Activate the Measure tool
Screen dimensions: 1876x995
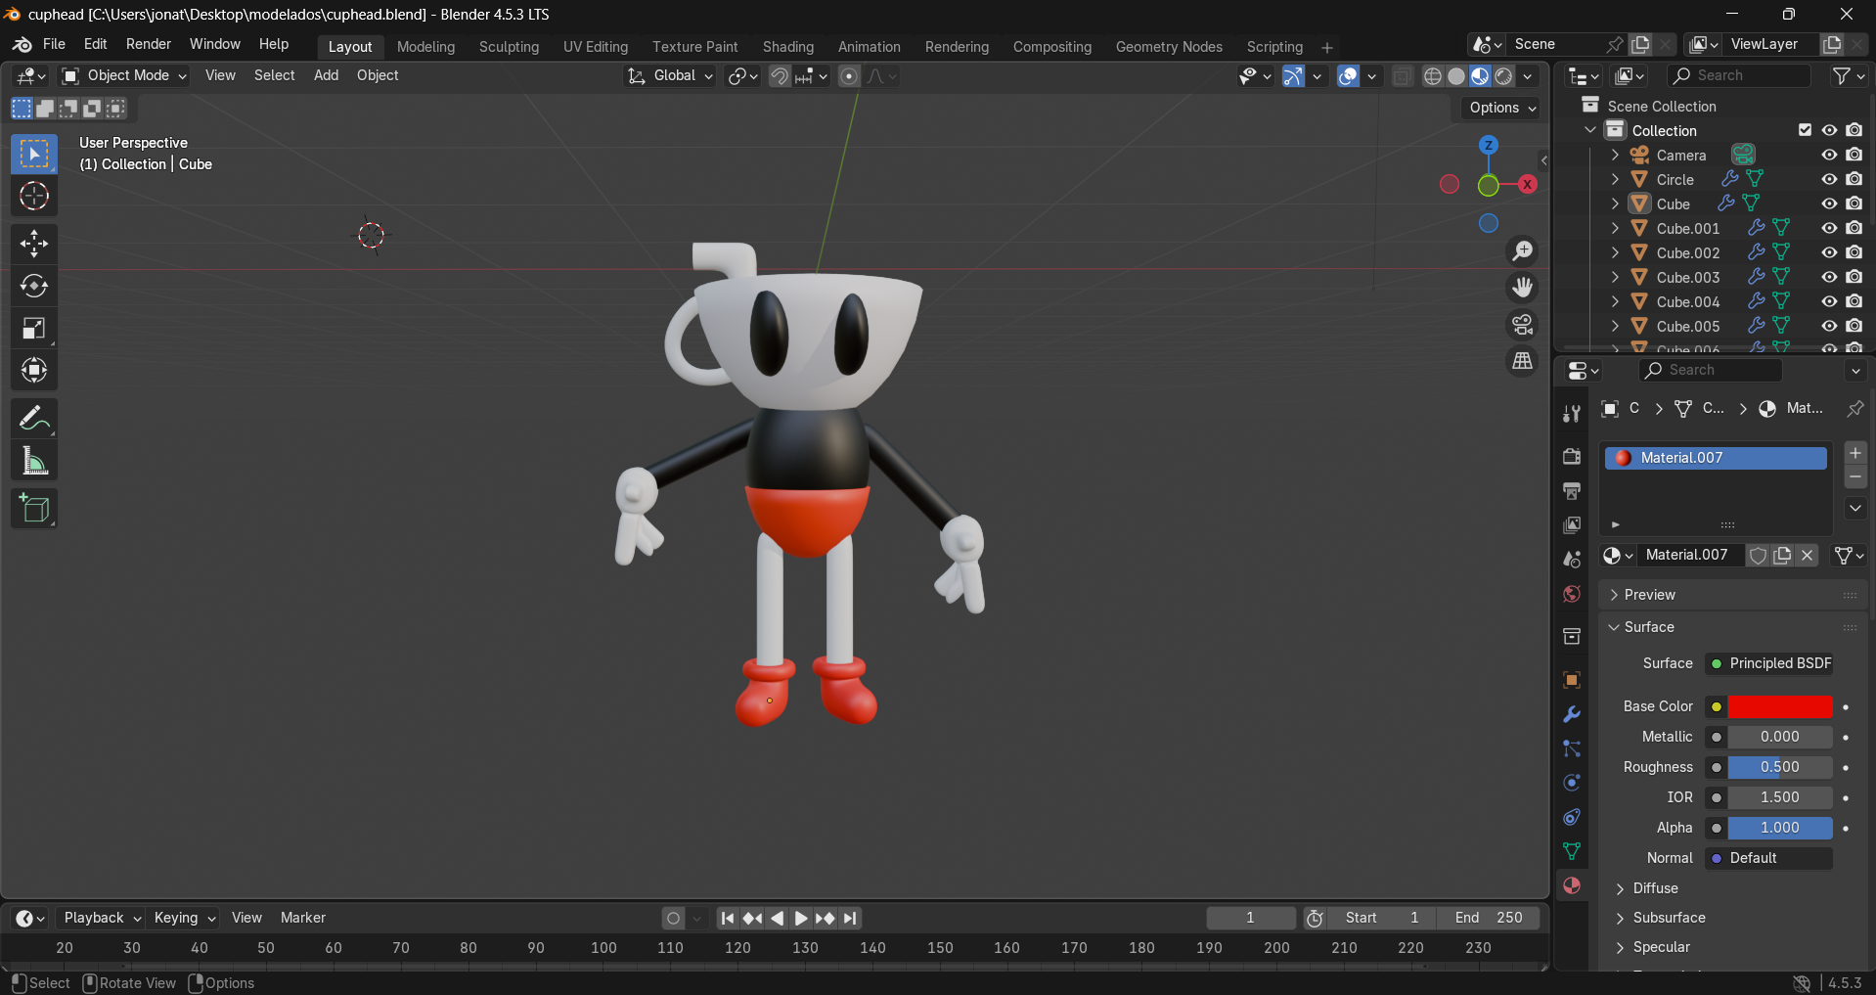[34, 460]
